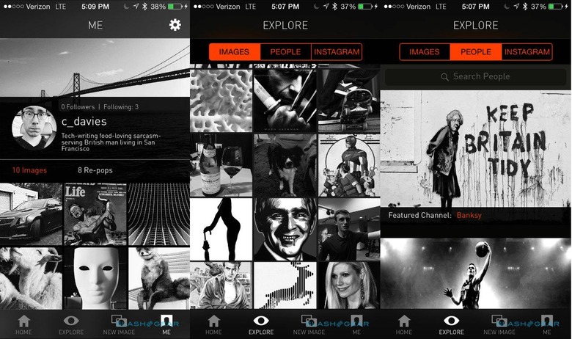Tap battery icon in left screen's status bar
This screenshot has height=339, width=572.
175,6
